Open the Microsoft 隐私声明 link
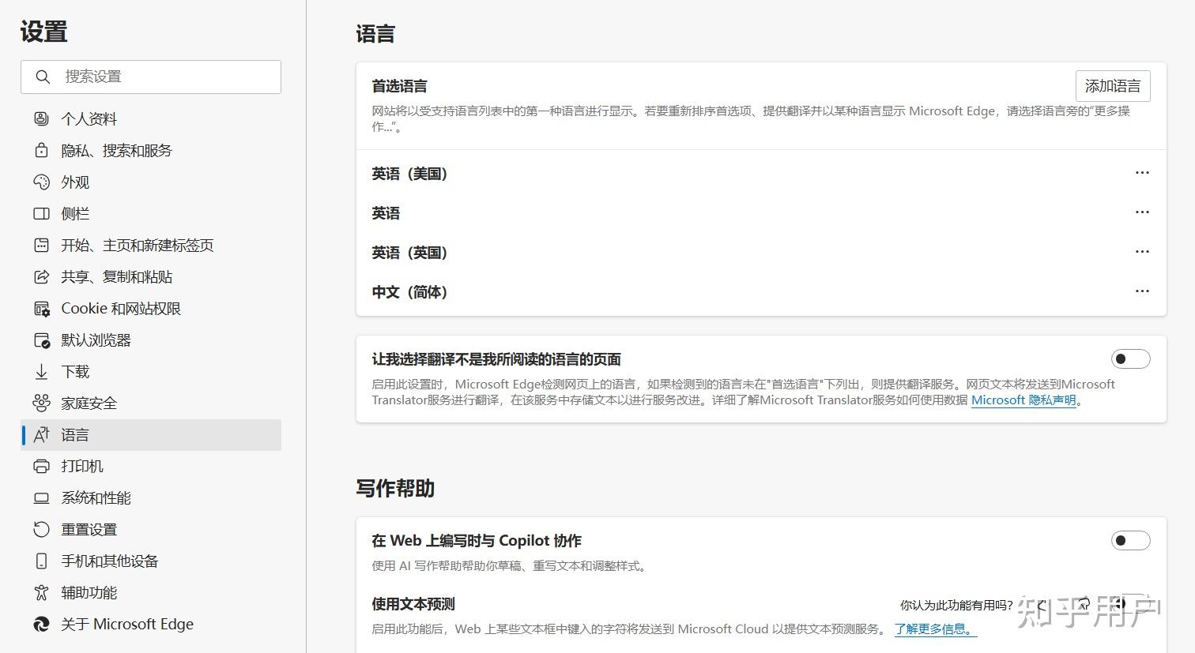 (x=1023, y=400)
